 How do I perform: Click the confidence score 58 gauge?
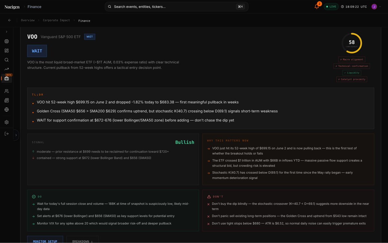352,43
